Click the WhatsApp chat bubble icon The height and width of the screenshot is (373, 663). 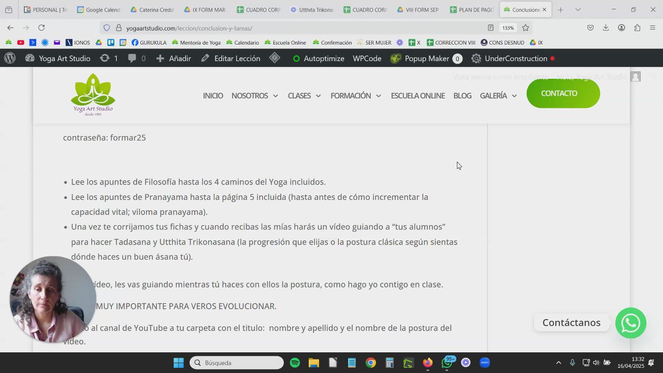pyautogui.click(x=630, y=323)
